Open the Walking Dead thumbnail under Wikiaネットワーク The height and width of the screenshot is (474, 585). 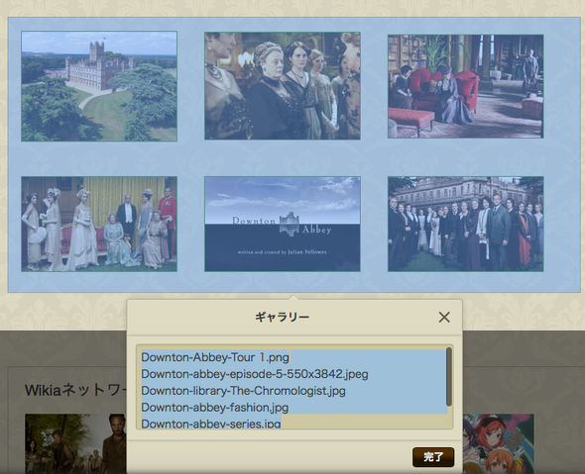[x=75, y=443]
